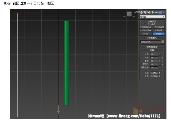Click the 反弹 value field
171x121 pixels.
[x=154, y=54]
